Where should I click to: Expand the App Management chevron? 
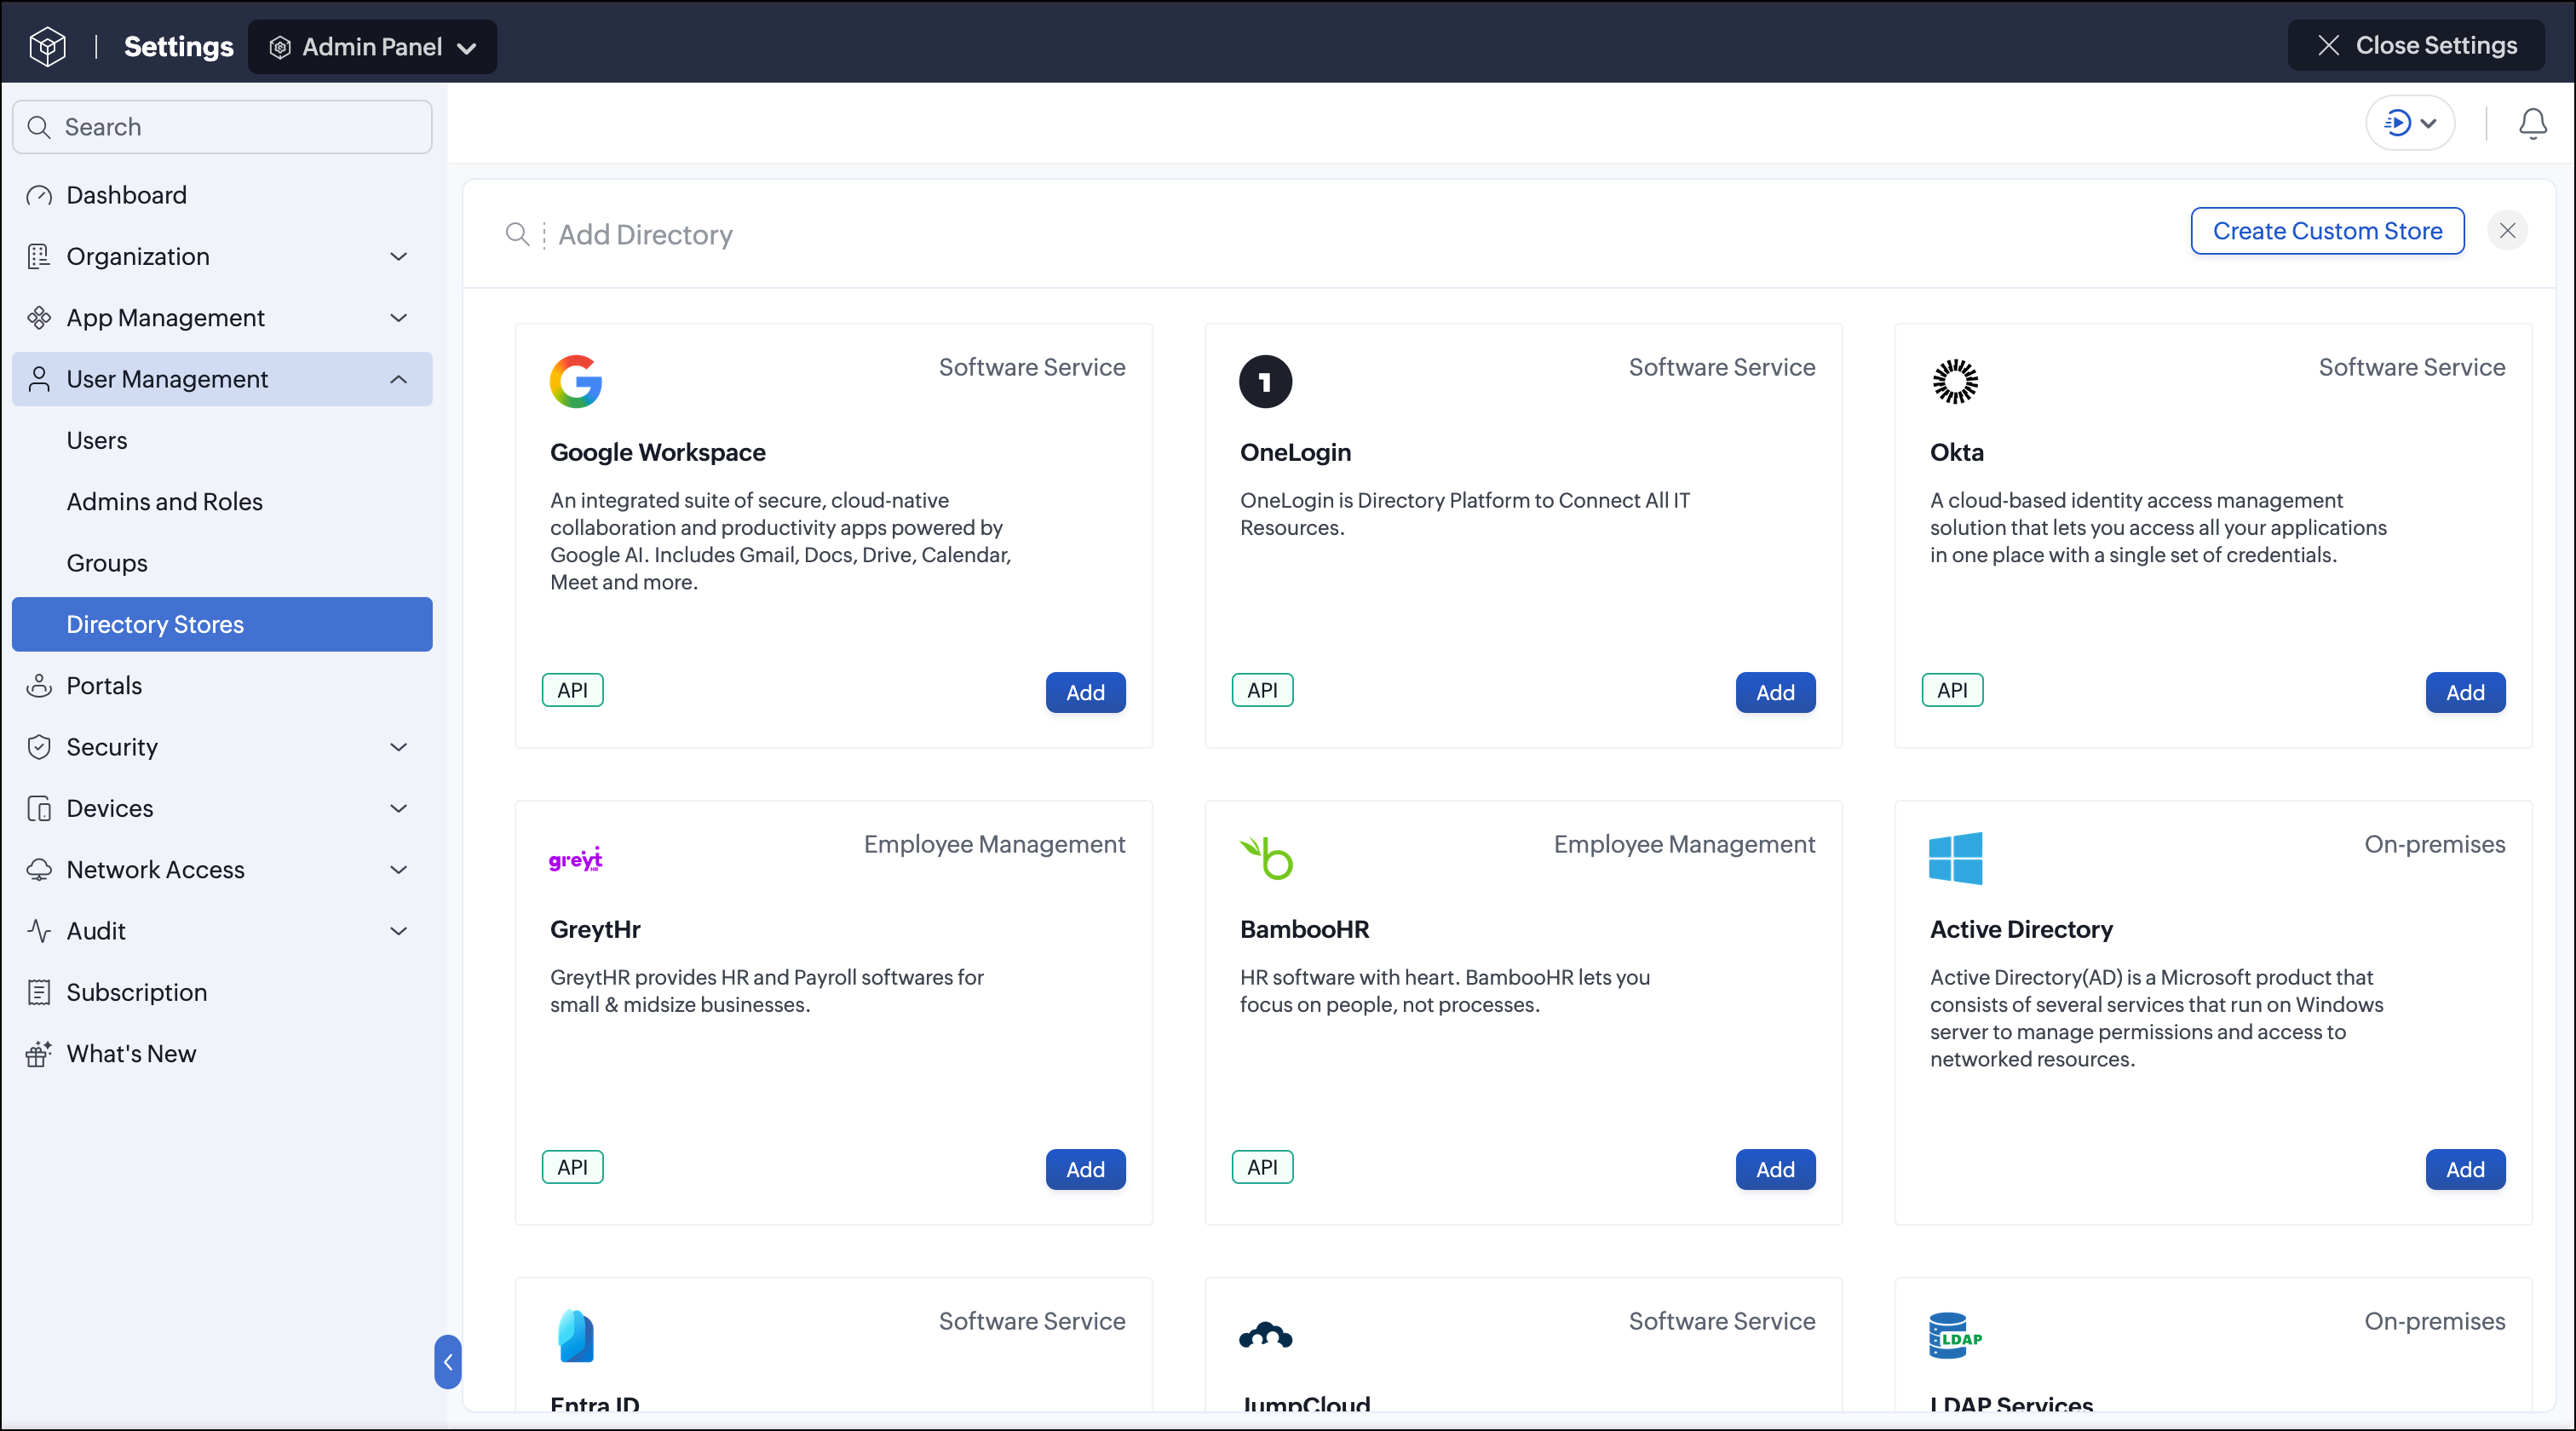pos(398,318)
